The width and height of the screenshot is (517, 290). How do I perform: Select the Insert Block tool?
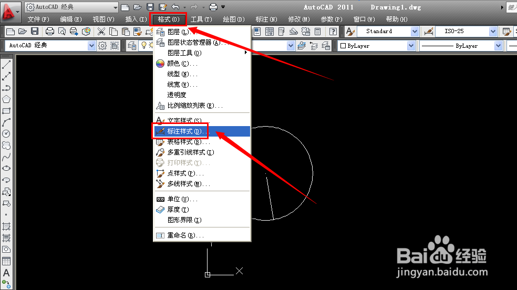(6, 192)
